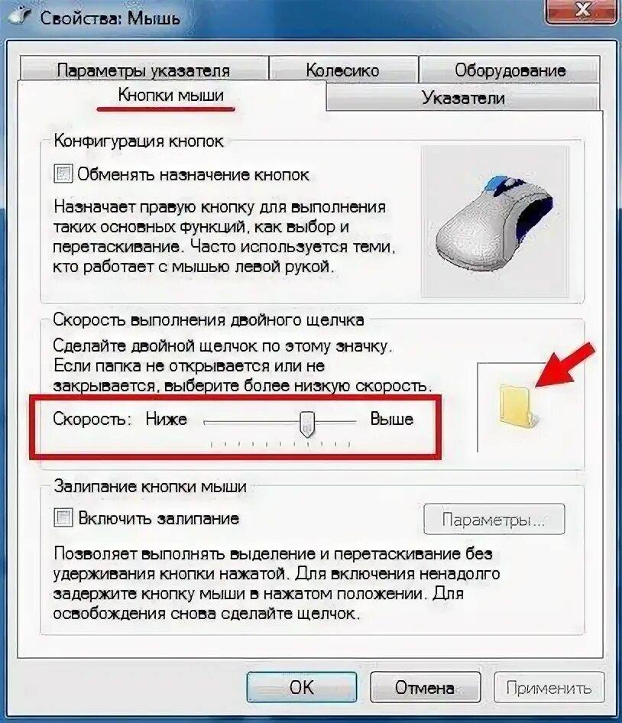Click the Свойства: Мышь title bar text
Image resolution: width=622 pixels, height=723 pixels.
coord(110,18)
